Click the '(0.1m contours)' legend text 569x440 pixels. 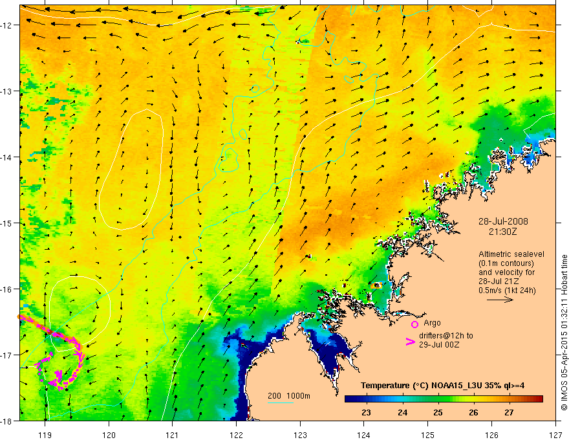[x=506, y=263]
